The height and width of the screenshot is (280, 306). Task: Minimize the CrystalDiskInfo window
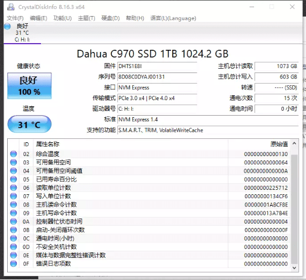(x=252, y=7)
